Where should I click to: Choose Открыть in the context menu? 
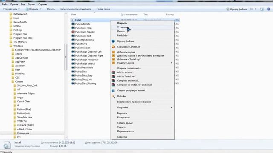click(142, 23)
